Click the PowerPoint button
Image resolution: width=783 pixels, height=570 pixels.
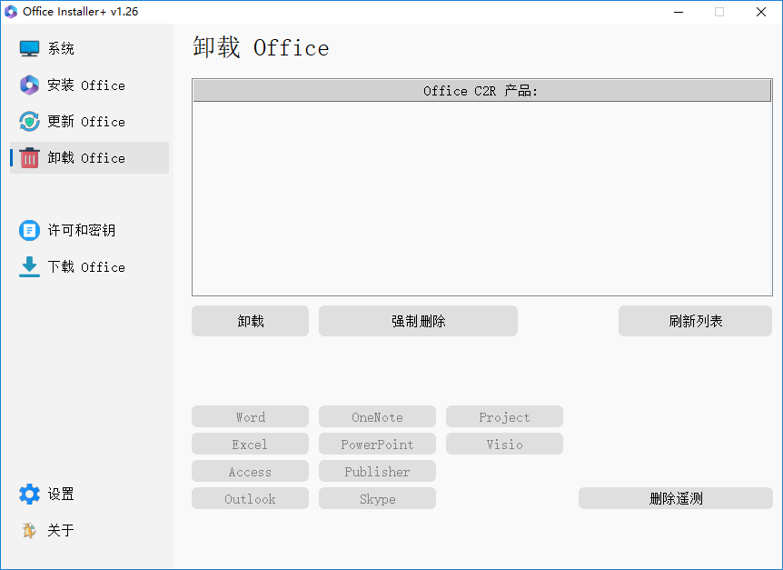tap(377, 444)
